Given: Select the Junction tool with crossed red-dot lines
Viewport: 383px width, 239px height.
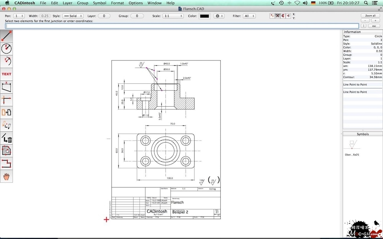Looking at the screenshot, I should tap(7, 100).
